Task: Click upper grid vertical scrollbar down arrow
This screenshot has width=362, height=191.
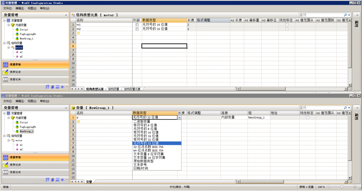Action: click(x=350, y=85)
